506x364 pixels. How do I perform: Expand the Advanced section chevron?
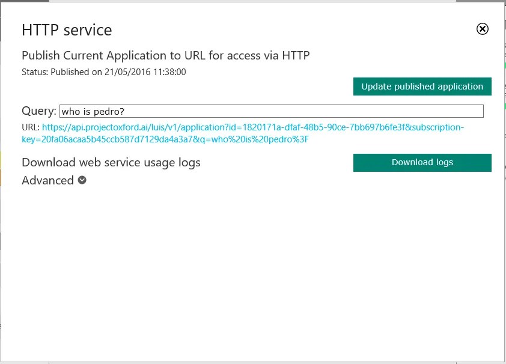click(x=82, y=180)
